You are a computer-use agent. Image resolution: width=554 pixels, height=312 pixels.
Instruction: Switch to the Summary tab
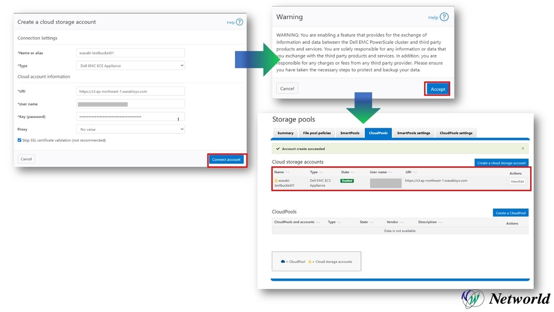(285, 133)
